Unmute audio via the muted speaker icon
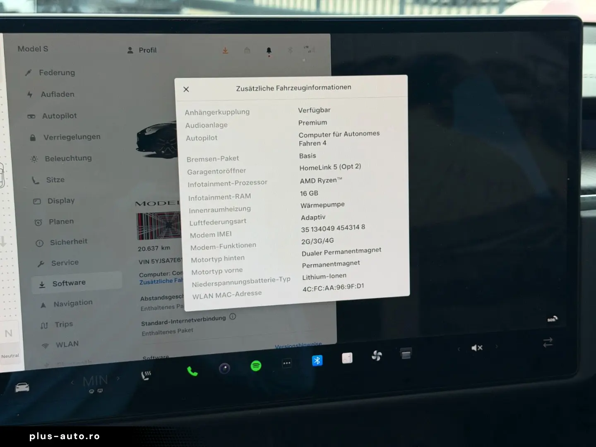Viewport: 596px width, 447px height. click(x=477, y=348)
